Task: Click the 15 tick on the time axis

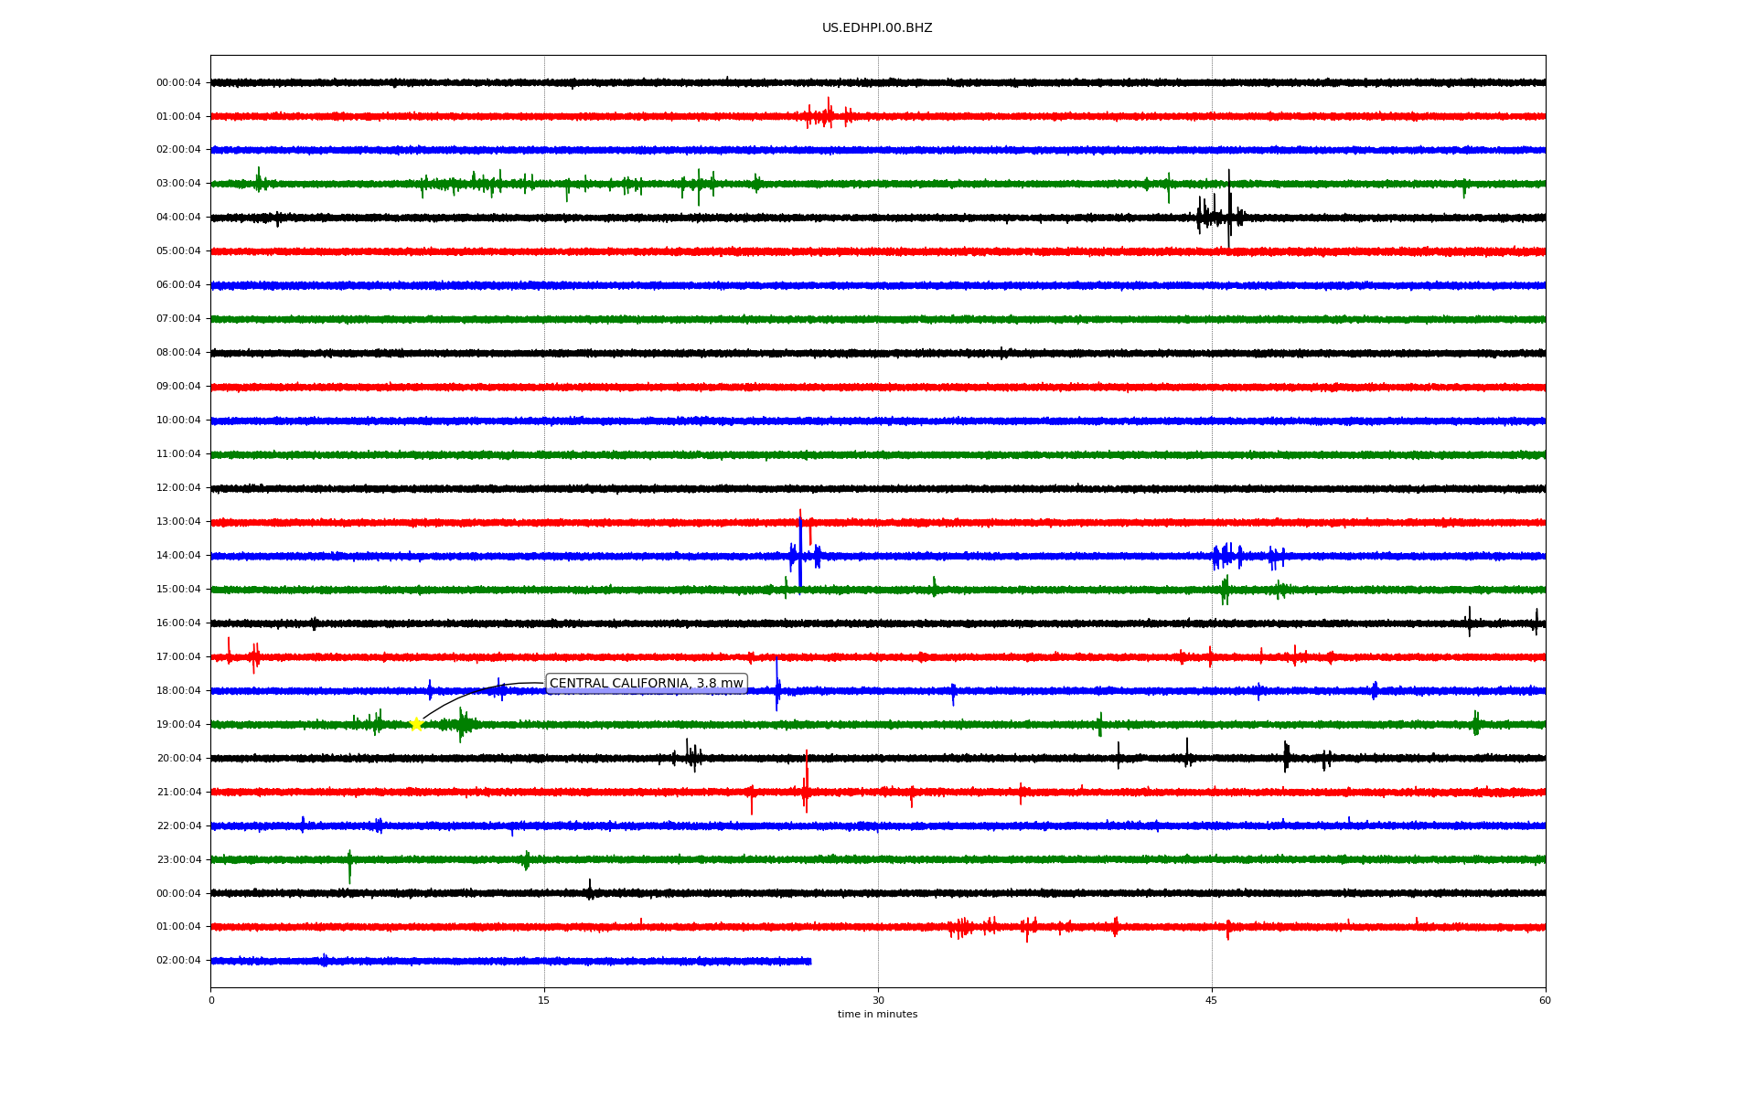Action: [x=544, y=1000]
